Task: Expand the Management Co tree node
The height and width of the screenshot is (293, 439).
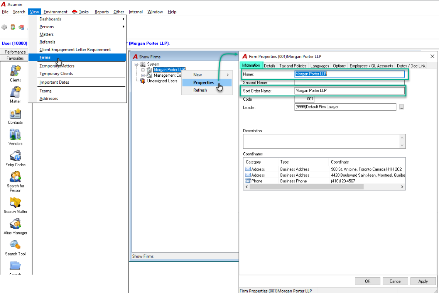Action: [x=143, y=76]
